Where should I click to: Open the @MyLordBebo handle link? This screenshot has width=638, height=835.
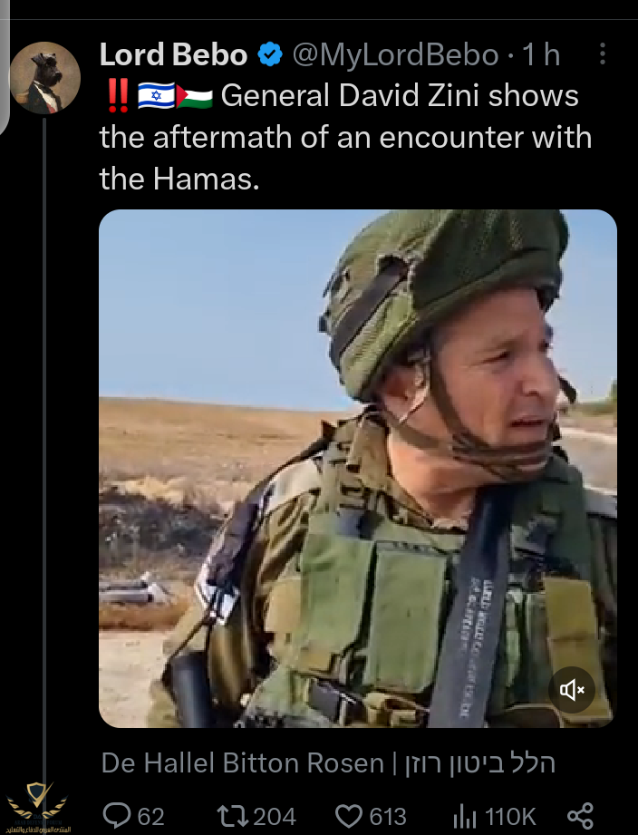click(396, 54)
